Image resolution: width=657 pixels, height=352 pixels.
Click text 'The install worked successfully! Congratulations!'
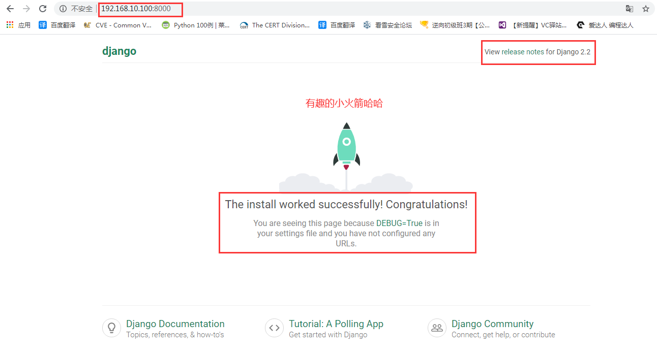point(346,205)
